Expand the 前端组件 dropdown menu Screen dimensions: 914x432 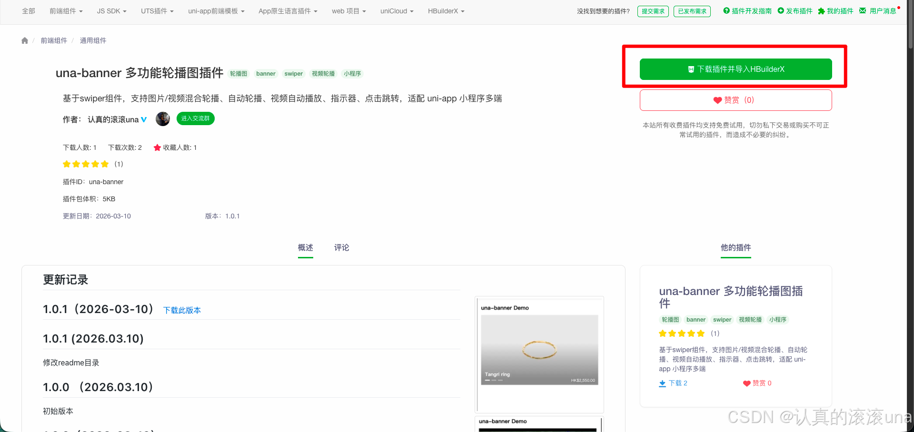[x=66, y=11]
